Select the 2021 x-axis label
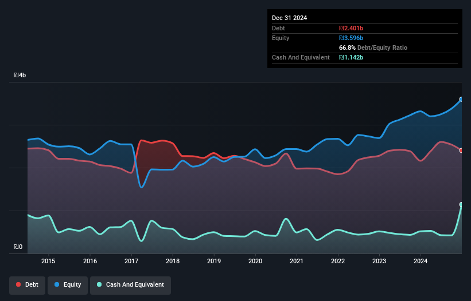The height and width of the screenshot is (301, 471). (x=297, y=261)
